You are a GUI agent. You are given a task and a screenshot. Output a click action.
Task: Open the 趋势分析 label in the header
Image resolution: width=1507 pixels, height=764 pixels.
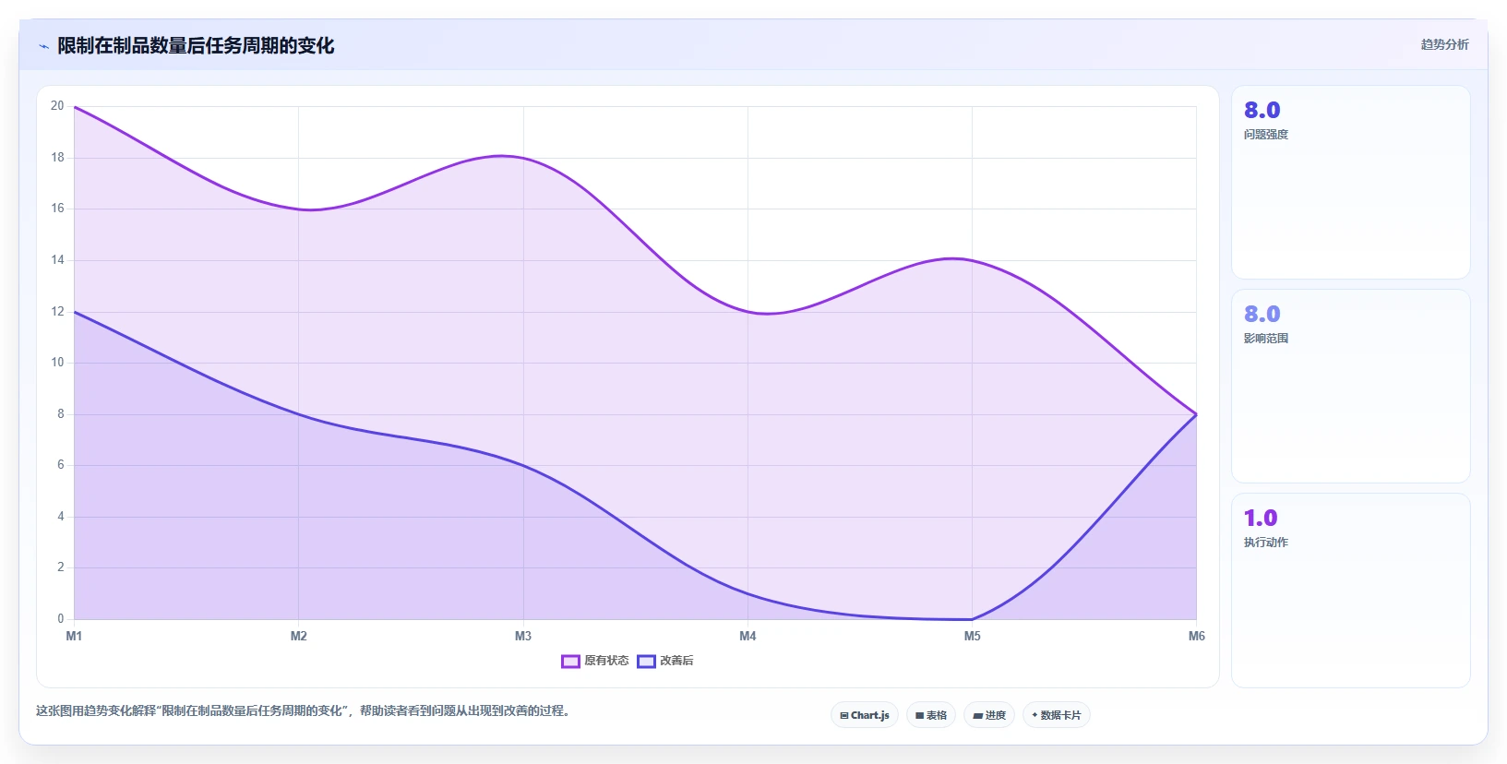(x=1444, y=44)
